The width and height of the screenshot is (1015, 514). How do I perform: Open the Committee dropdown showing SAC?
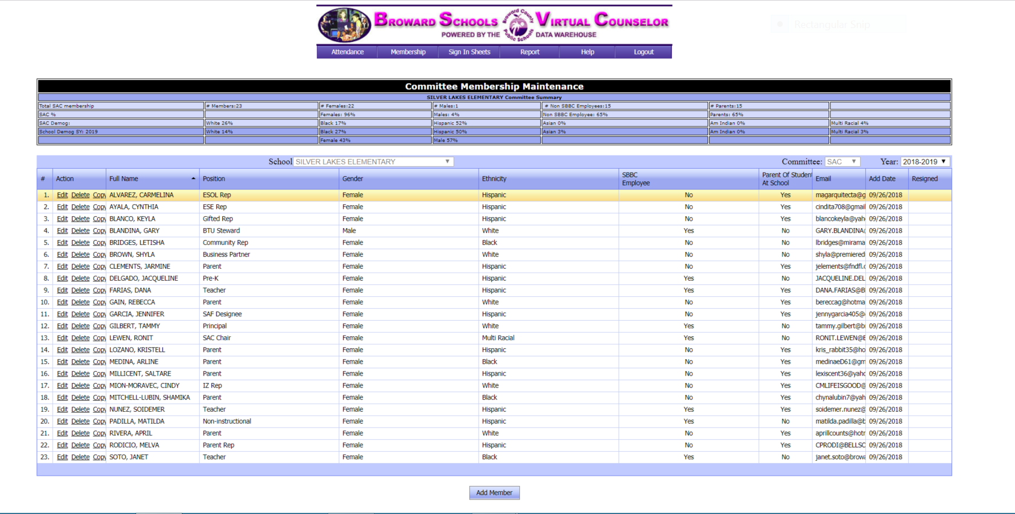pos(842,162)
